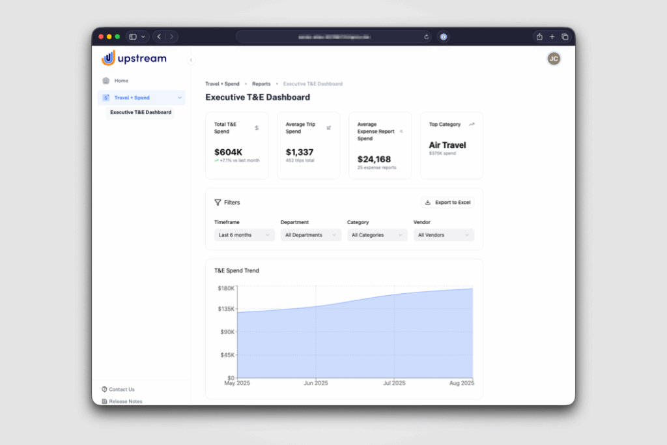Open the Timeframe Last 6 months dropdown

pos(244,235)
